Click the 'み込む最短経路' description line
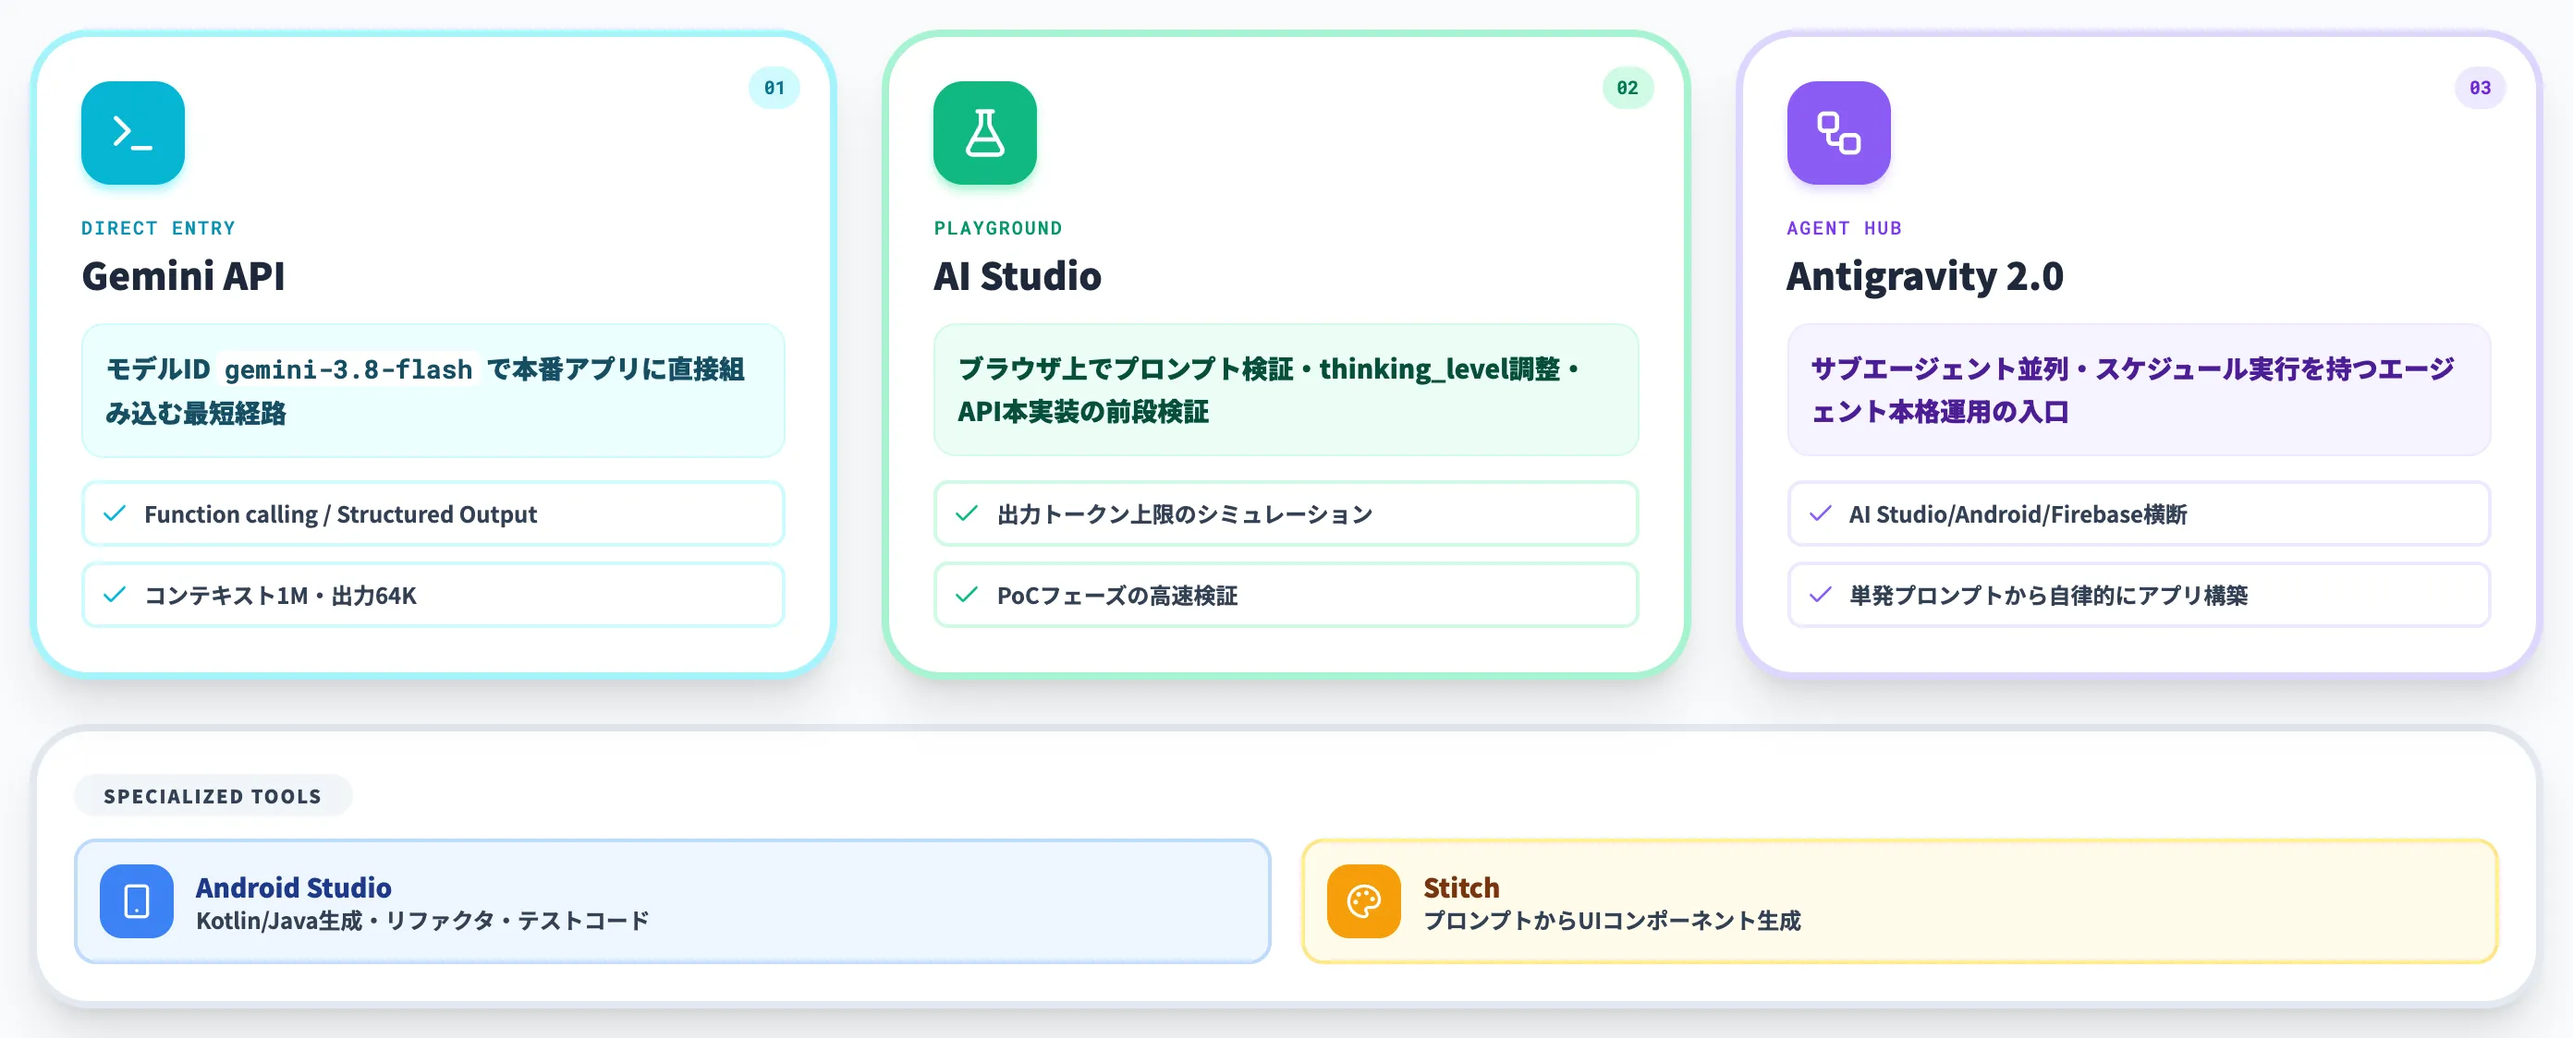 click(x=196, y=413)
